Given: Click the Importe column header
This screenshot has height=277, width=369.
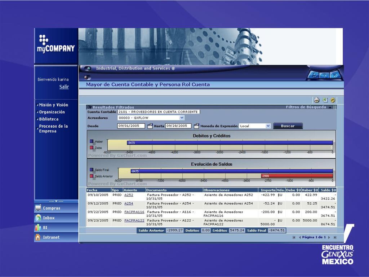Looking at the screenshot, I should click(267, 190).
